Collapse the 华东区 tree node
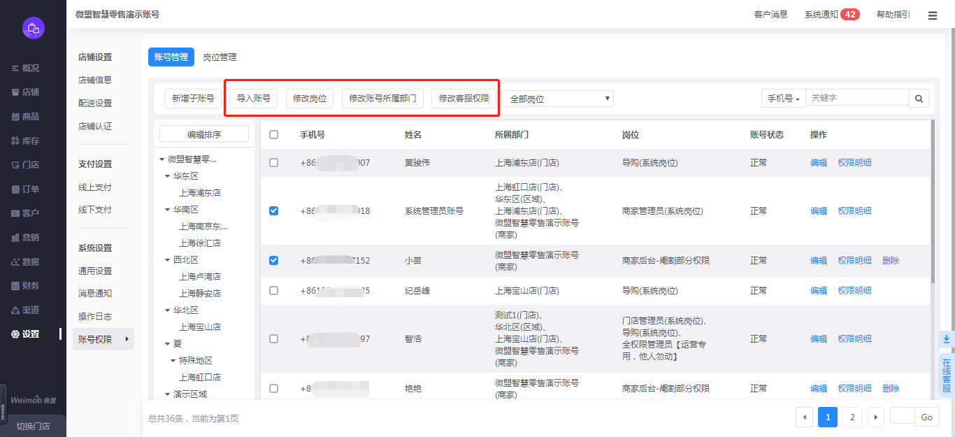Image resolution: width=955 pixels, height=437 pixels. 168,176
